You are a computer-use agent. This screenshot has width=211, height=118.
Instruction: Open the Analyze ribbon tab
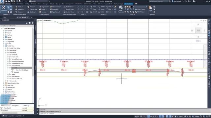point(33,4)
